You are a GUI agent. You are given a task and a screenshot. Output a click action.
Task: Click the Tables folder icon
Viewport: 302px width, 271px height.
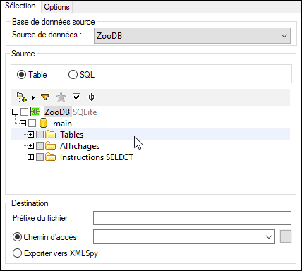click(x=50, y=134)
